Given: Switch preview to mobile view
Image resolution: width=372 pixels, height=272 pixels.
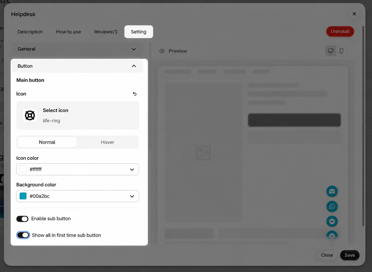Looking at the screenshot, I should coord(341,51).
